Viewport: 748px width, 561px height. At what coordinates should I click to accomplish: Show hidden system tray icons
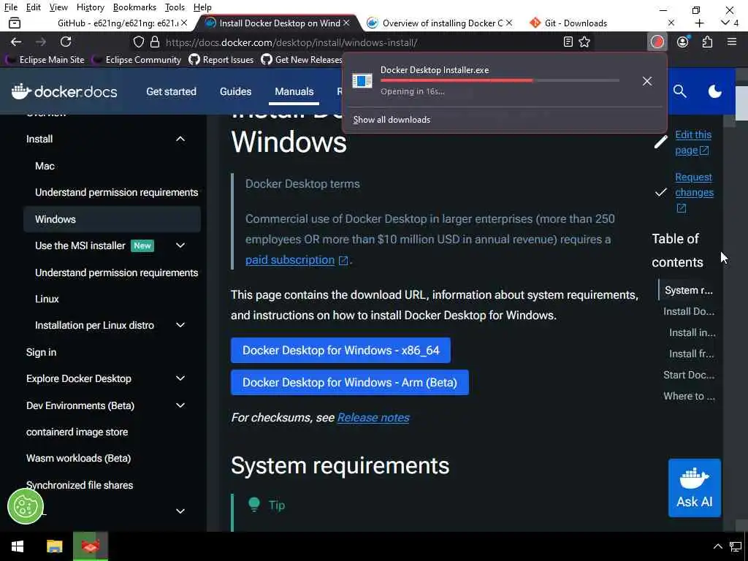point(717,546)
